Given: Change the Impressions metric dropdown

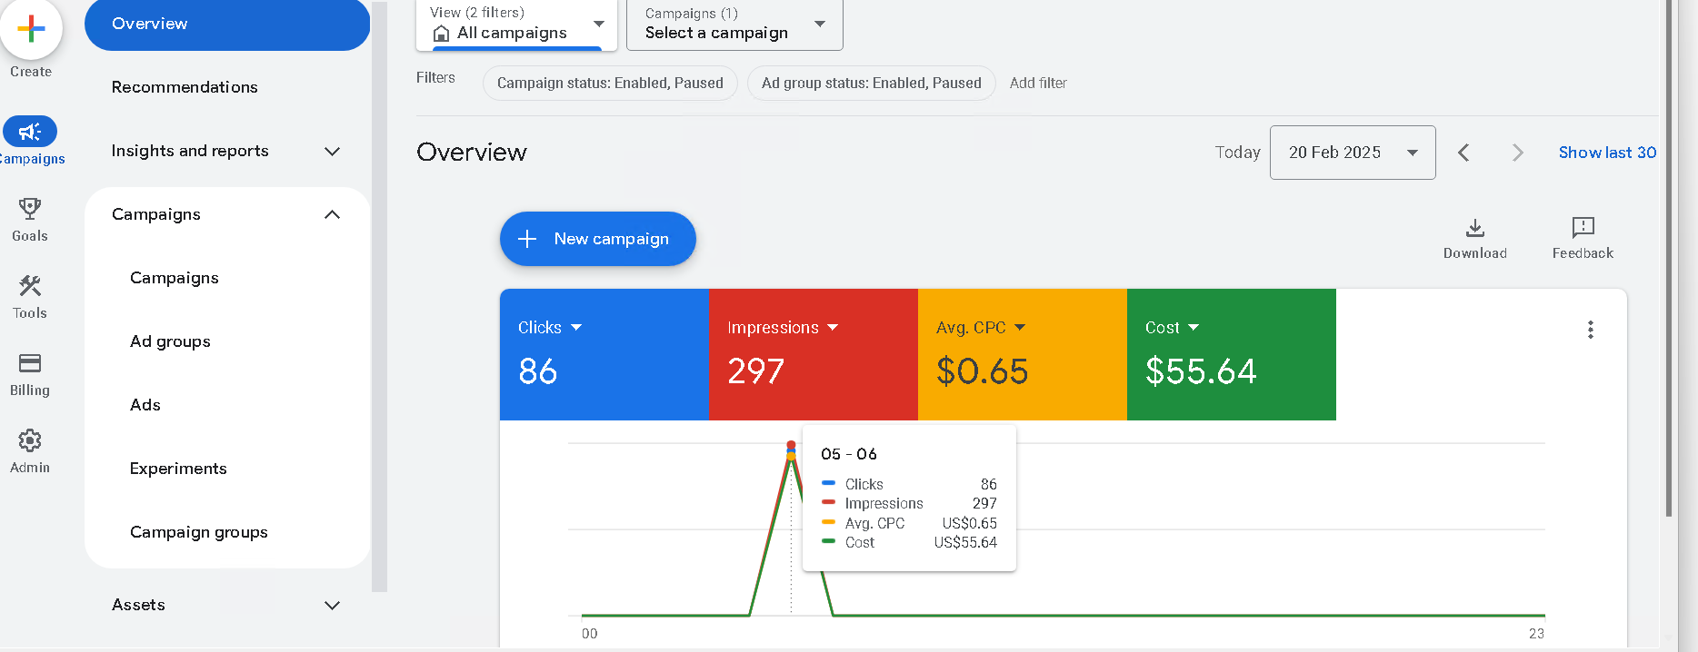Looking at the screenshot, I should pos(783,327).
